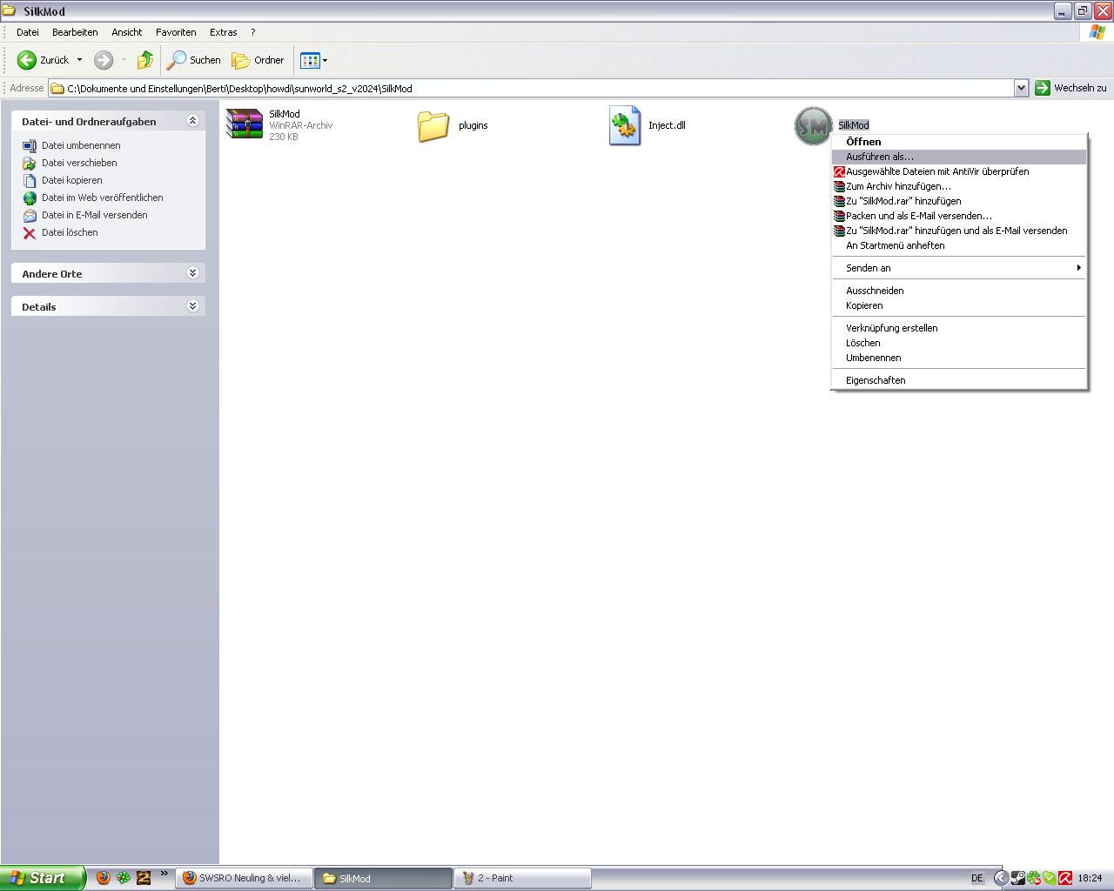Viewport: 1114px width, 891px height.
Task: Collapse the Datei- und Ordneraufgaben panel
Action: click(x=193, y=121)
